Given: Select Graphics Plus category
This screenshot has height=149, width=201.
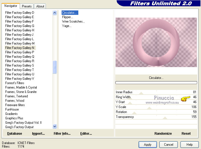Looking at the screenshot, I should tap(14, 118).
